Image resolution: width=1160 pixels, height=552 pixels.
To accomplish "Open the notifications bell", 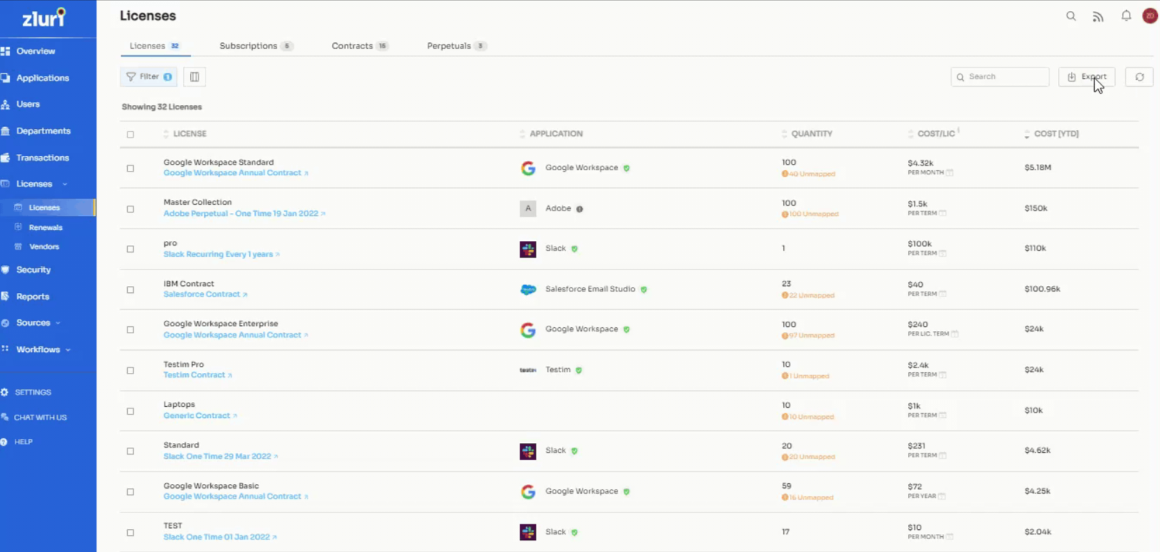I will [1126, 15].
